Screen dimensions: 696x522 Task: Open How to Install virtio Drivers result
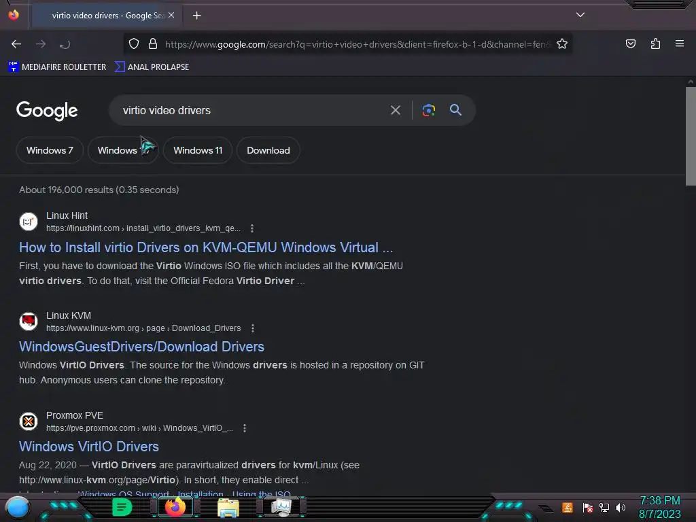tap(206, 247)
